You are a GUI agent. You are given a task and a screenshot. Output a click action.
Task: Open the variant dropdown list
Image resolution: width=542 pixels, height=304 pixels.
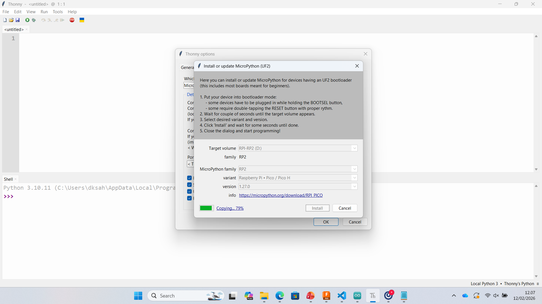[x=354, y=178]
